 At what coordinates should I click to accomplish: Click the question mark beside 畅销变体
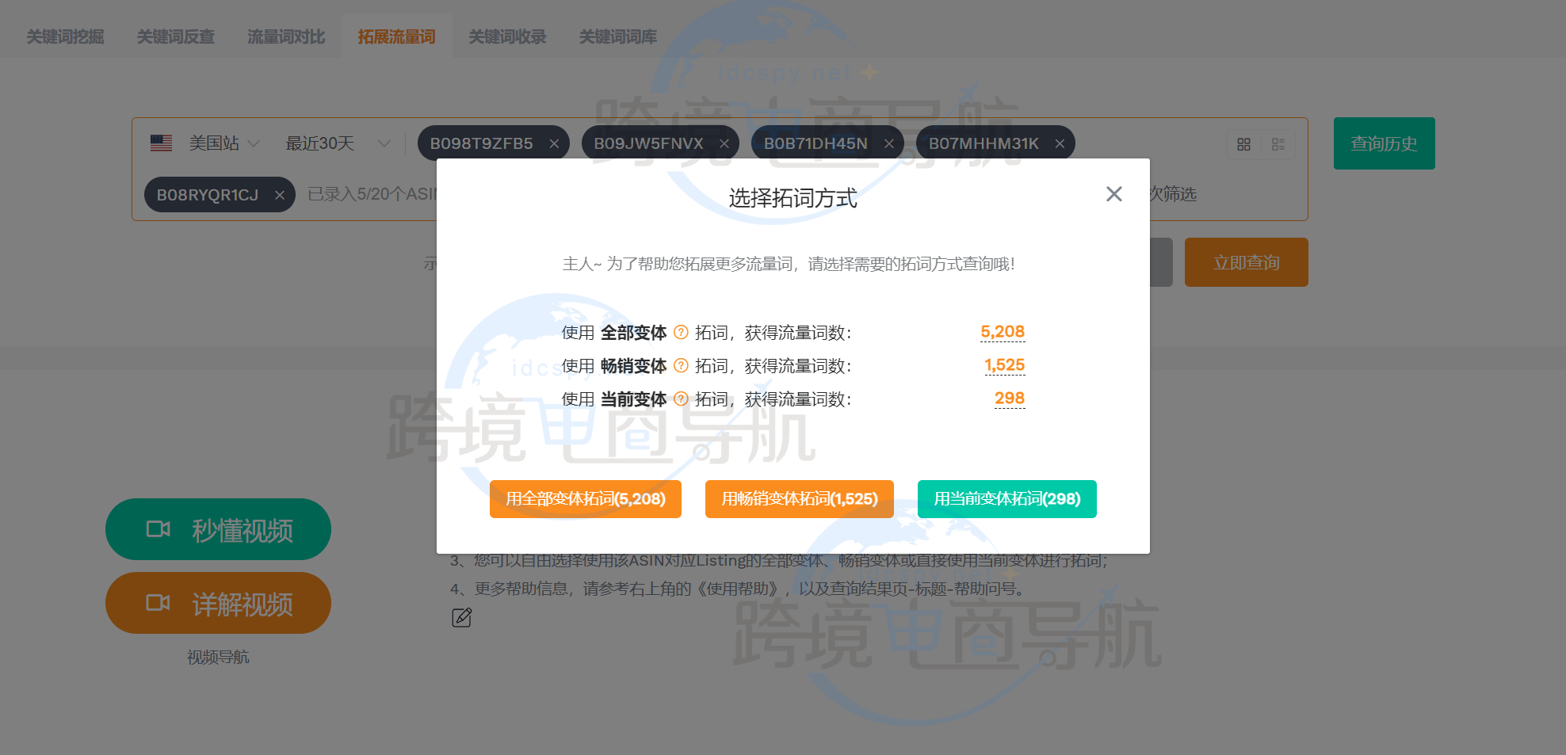click(x=681, y=366)
